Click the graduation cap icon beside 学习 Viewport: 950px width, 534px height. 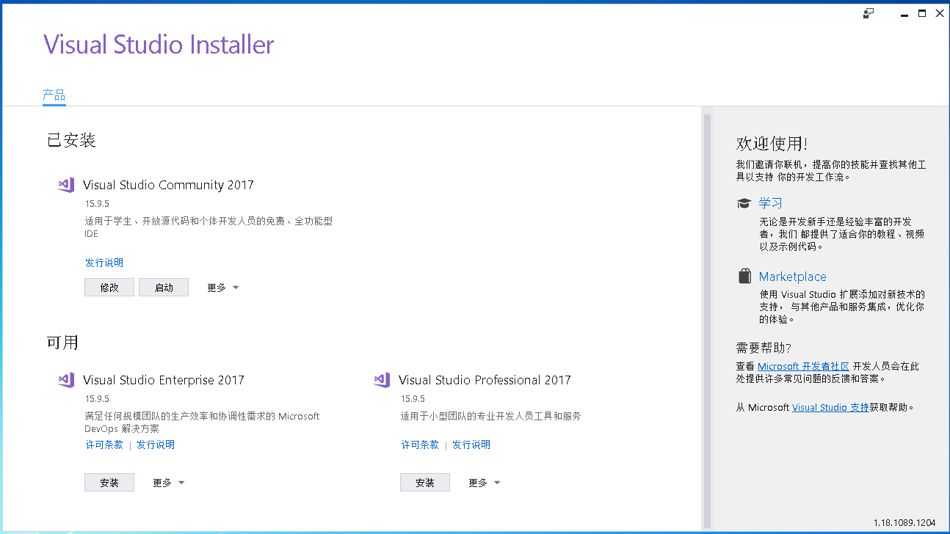tap(744, 203)
